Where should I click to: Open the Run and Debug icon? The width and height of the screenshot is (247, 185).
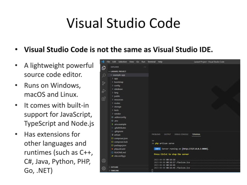coord(104,91)
